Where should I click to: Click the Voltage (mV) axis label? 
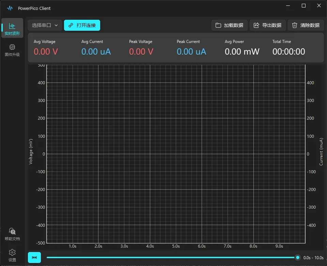point(31,151)
